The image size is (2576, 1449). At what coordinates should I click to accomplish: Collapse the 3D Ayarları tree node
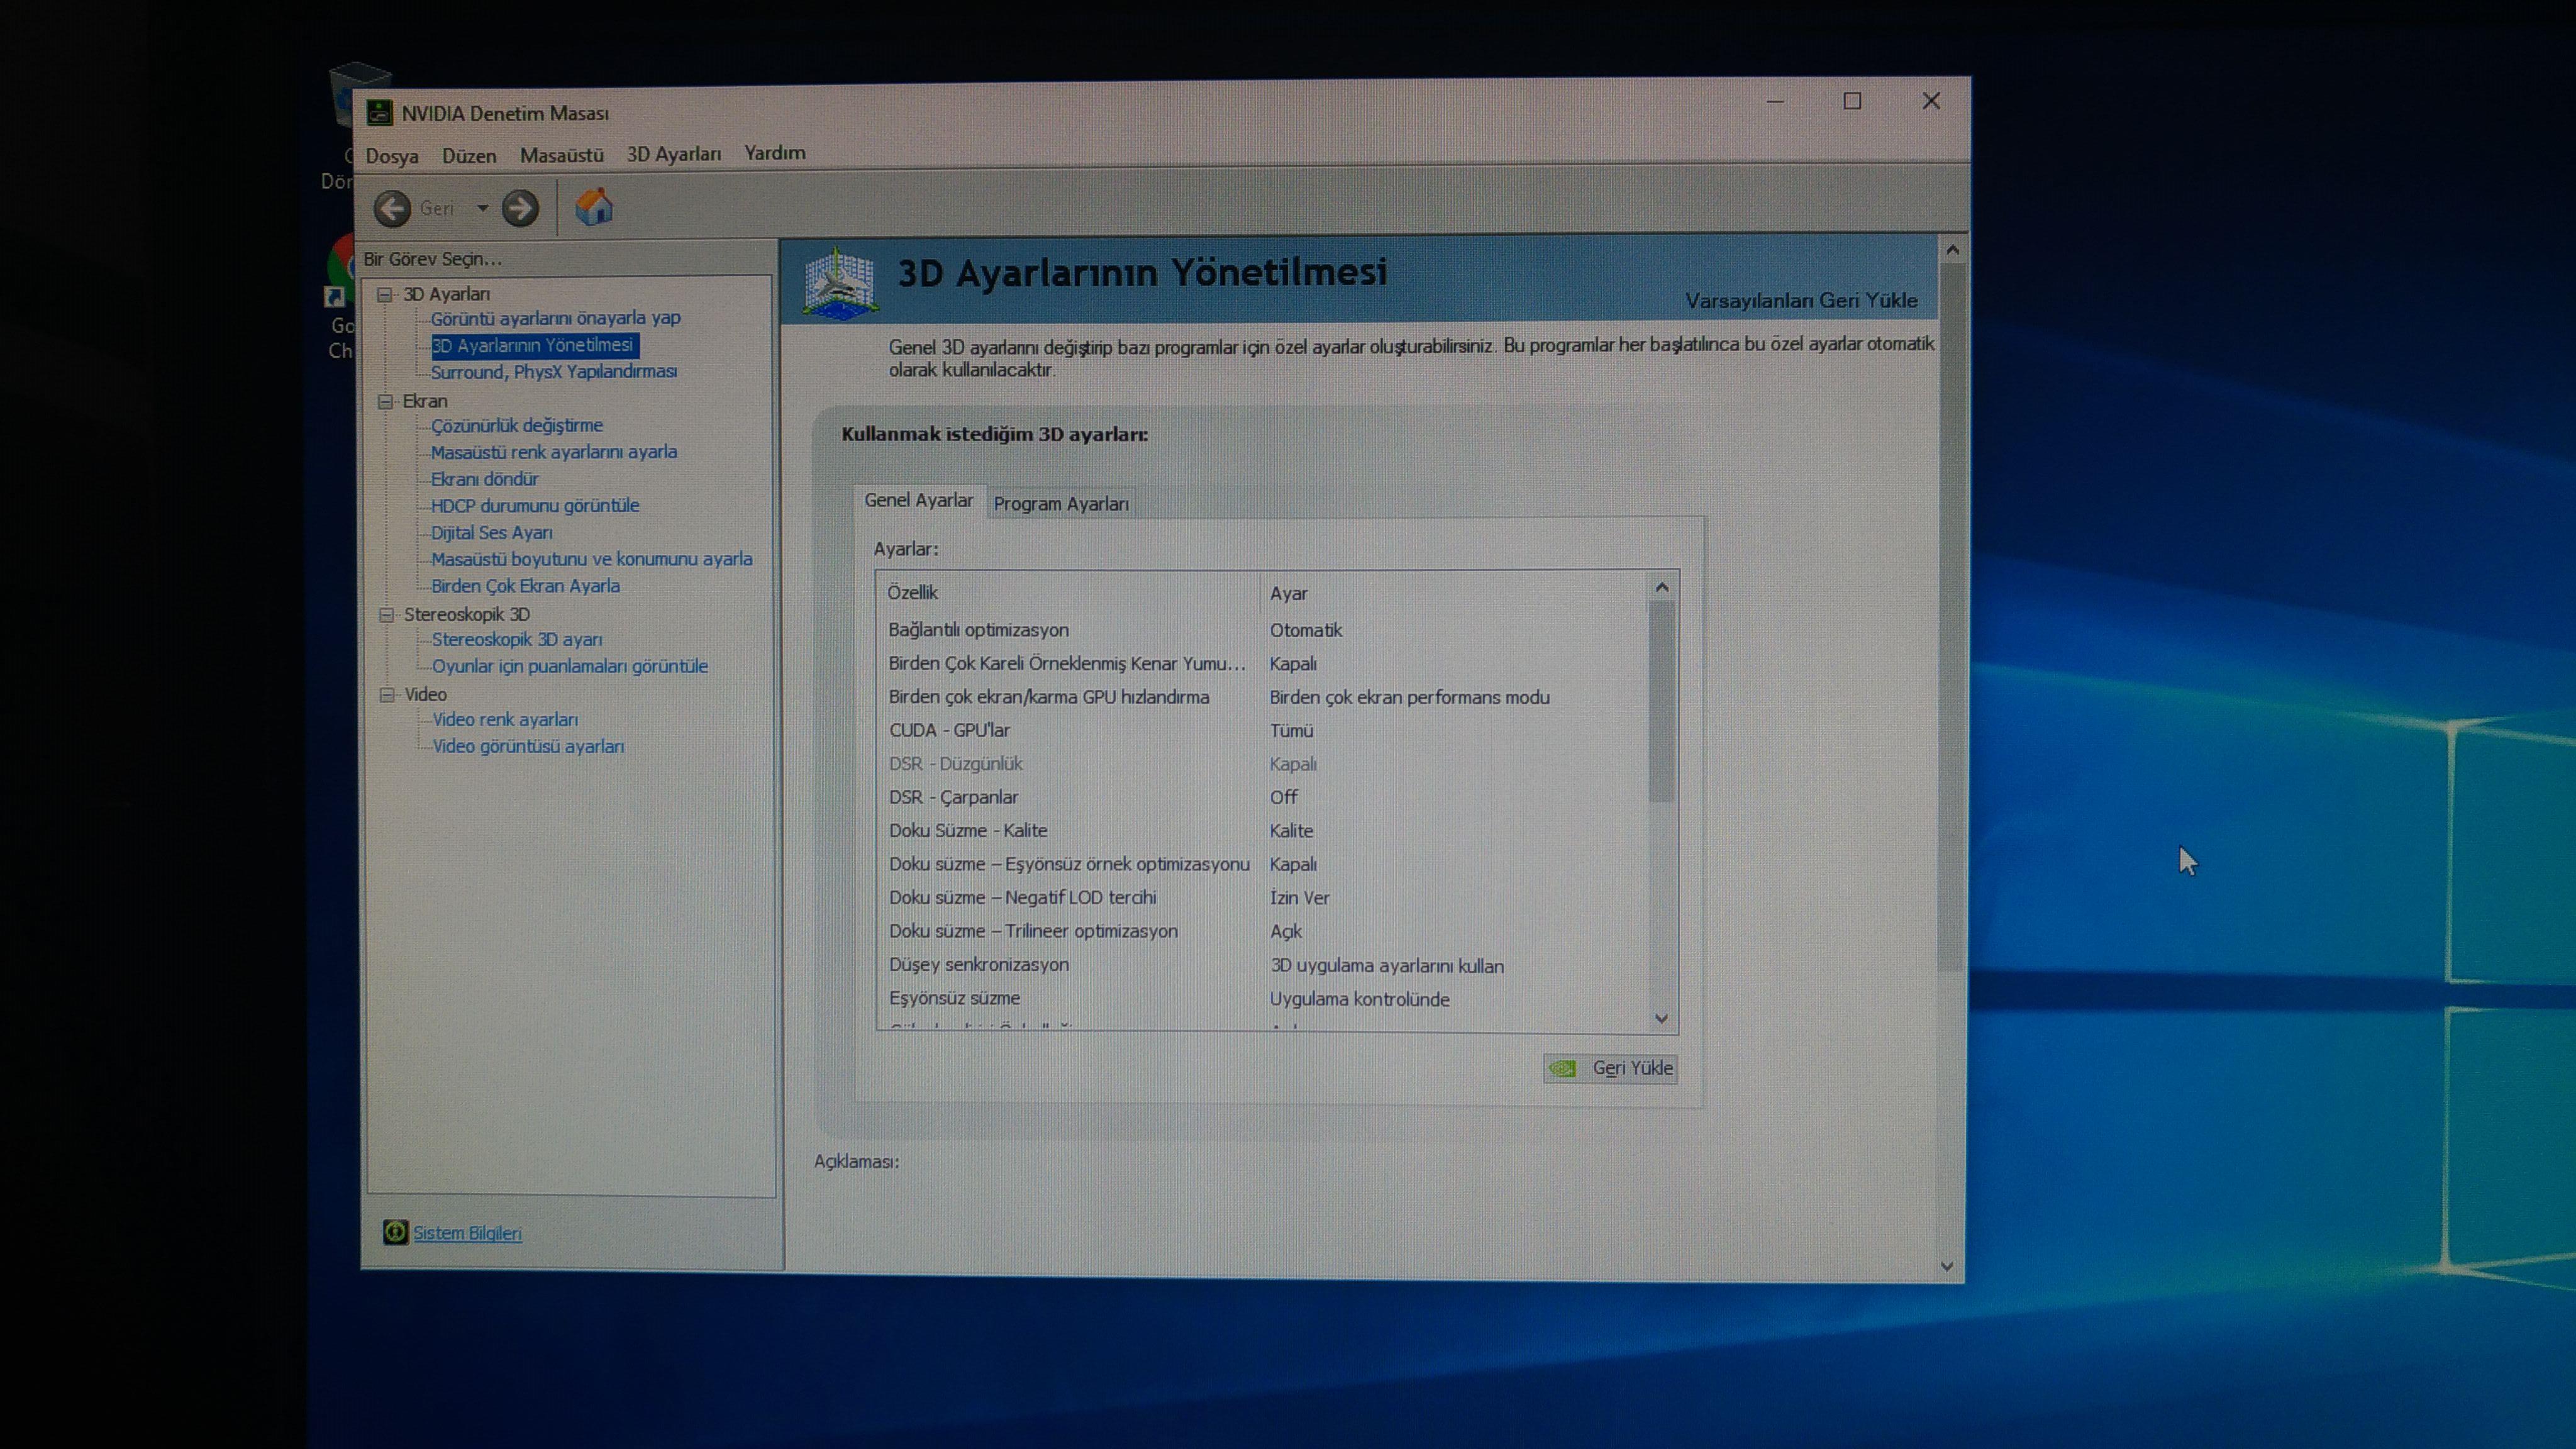click(x=384, y=294)
